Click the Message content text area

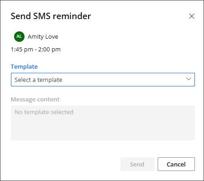click(x=103, y=123)
